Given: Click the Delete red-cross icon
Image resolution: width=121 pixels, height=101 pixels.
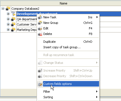Looking at the screenshot, I should pos(40,34).
